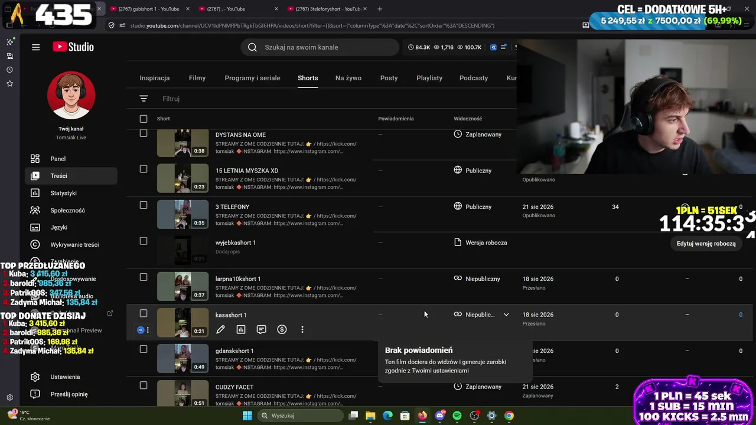Expand visibility dropdown for kasashort 1
Image resolution: width=756 pixels, height=425 pixels.
tap(506, 315)
